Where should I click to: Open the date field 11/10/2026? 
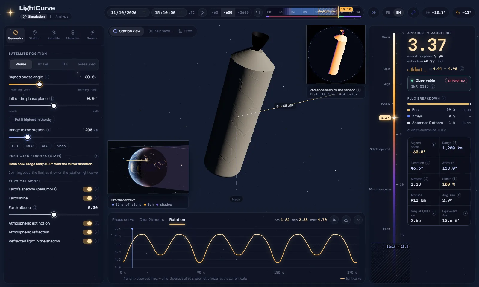tap(128, 13)
